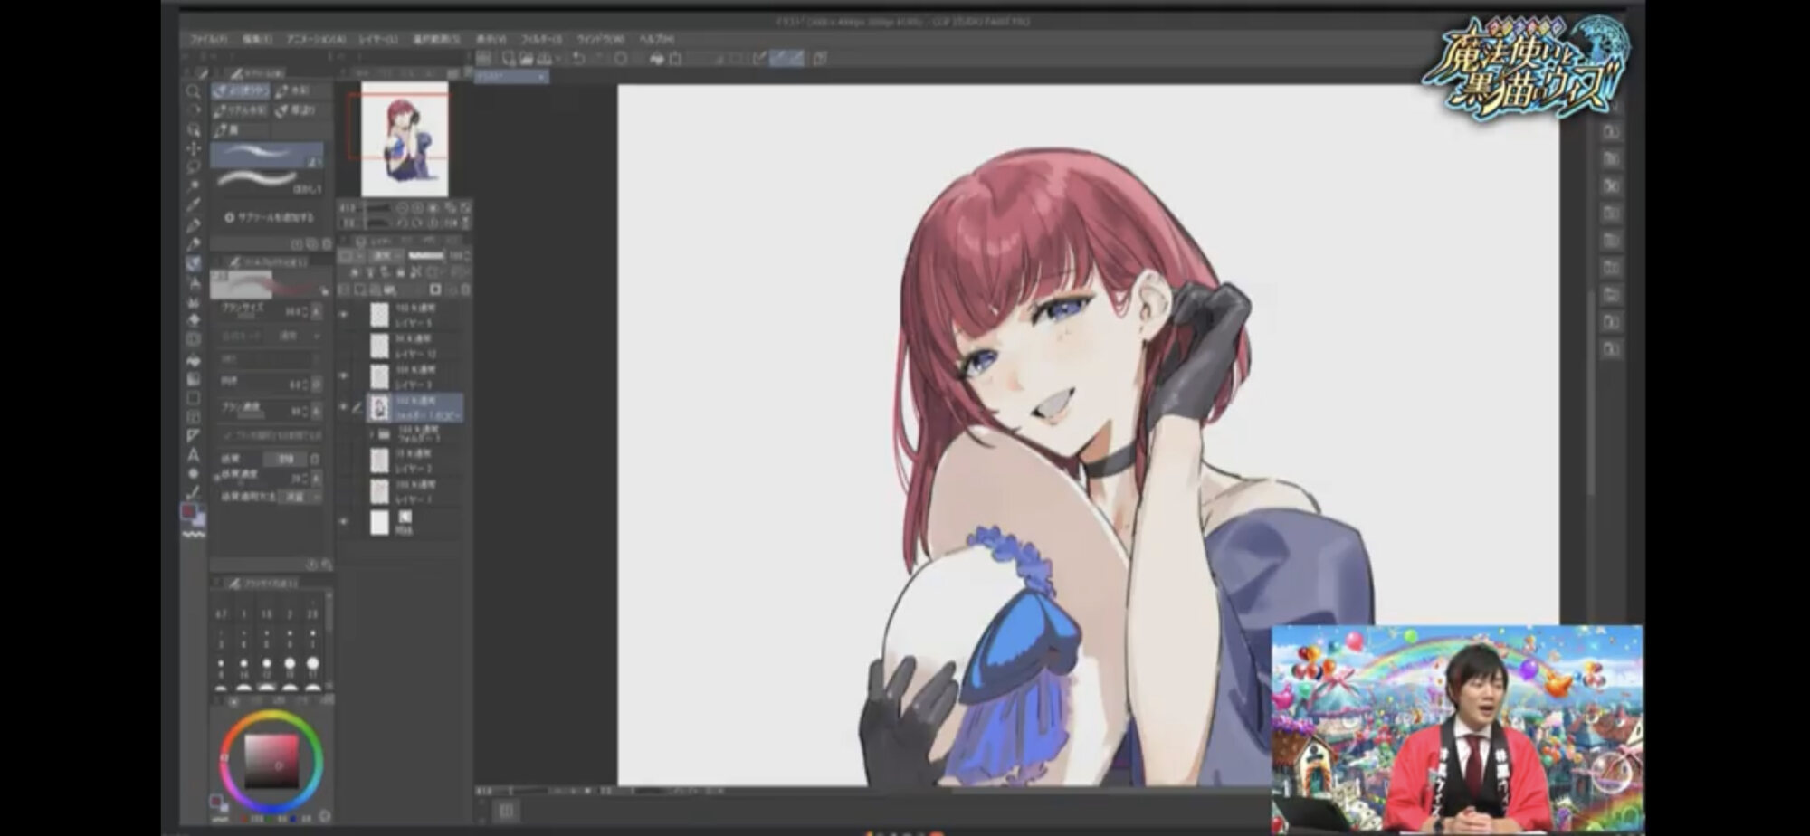Click the Navigator preview thumbnail
This screenshot has width=1810, height=836.
[x=405, y=138]
